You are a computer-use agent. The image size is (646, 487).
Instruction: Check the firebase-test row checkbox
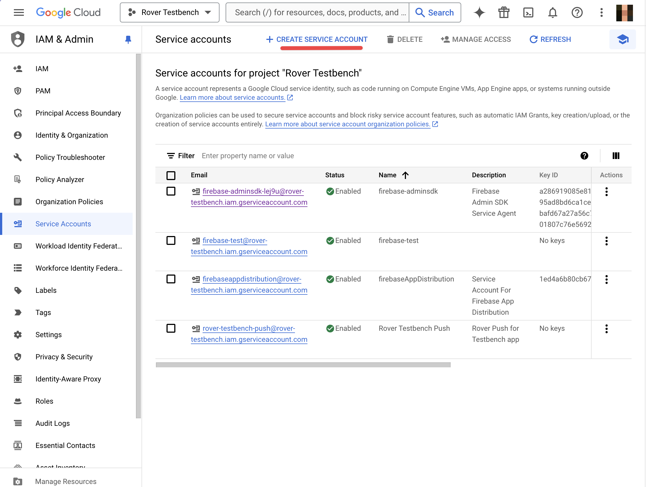pos(171,240)
